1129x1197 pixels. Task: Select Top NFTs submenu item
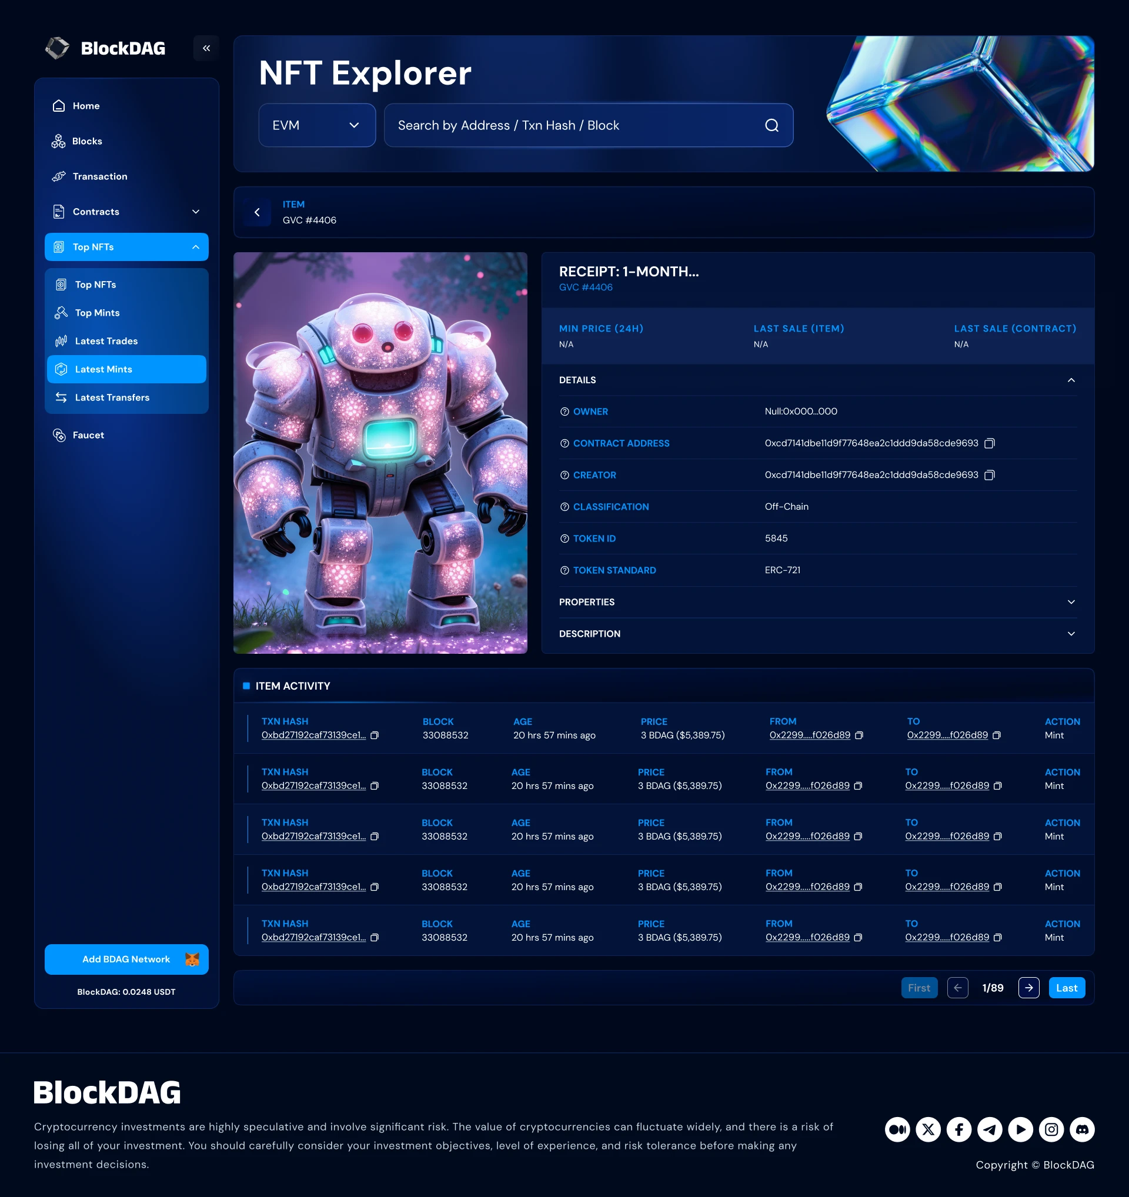point(126,285)
